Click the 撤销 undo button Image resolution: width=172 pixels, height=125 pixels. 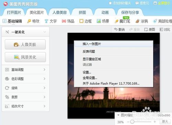[x=119, y=30]
